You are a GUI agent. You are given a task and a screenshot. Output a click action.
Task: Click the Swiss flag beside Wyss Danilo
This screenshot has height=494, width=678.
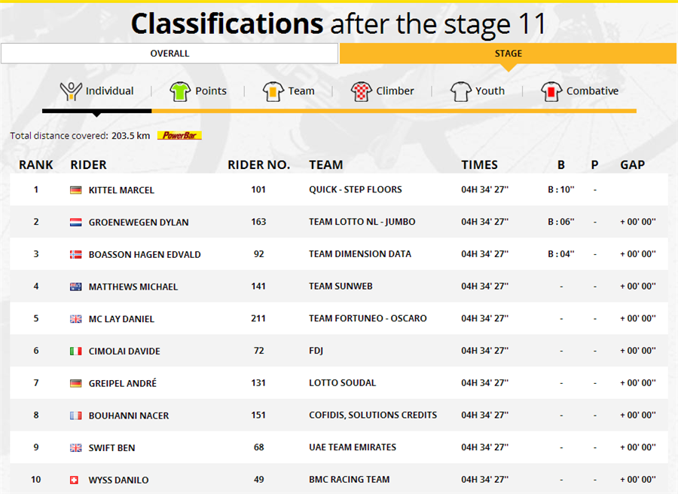[75, 480]
